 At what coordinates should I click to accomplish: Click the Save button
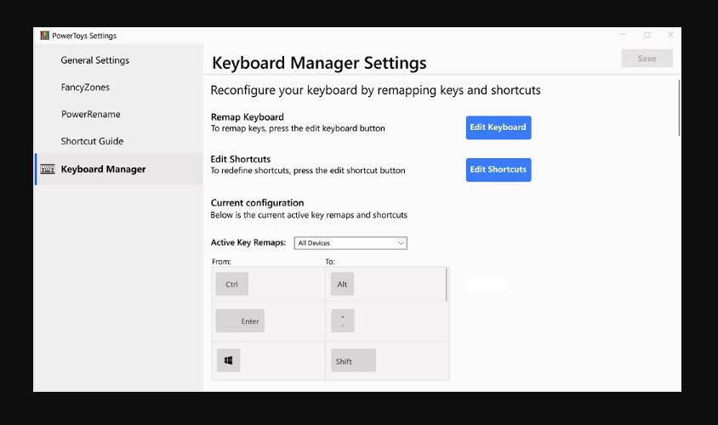647,59
